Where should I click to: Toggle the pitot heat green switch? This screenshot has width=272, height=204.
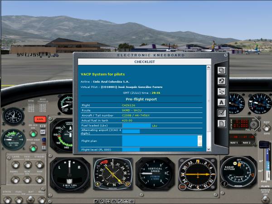click(33, 149)
